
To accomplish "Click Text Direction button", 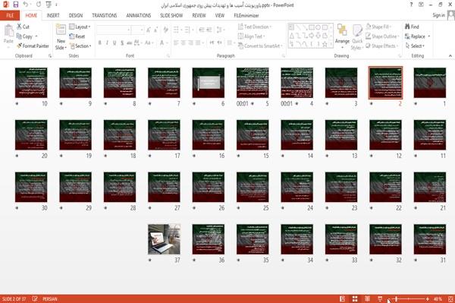I will click(255, 27).
